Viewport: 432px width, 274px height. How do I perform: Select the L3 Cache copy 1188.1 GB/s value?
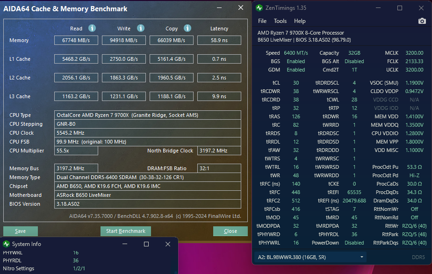click(x=172, y=96)
